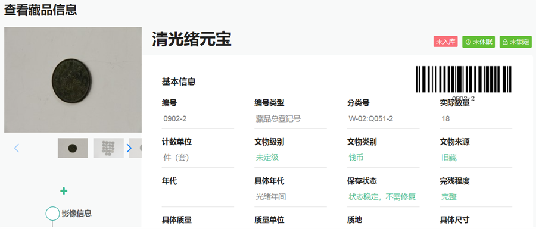536x229 pixels.
Task: Open the 保存状态 value 状态稳定，不需修复
Action: [x=382, y=197]
